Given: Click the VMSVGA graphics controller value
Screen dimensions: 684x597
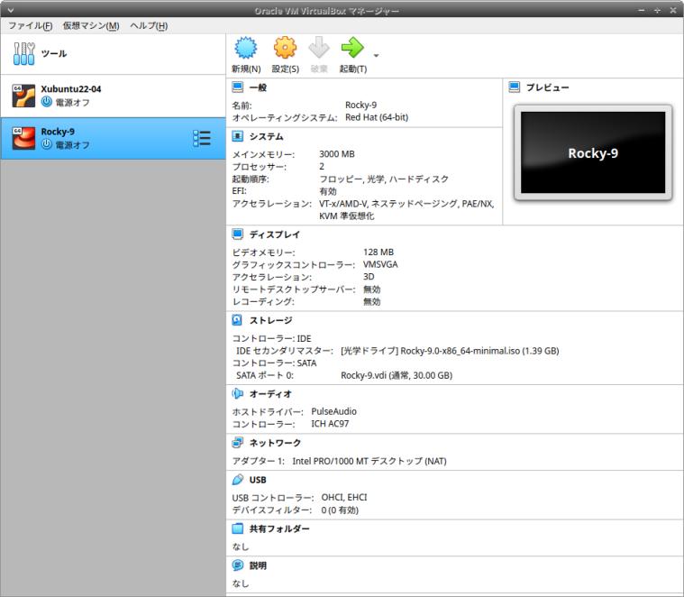Looking at the screenshot, I should (380, 264).
